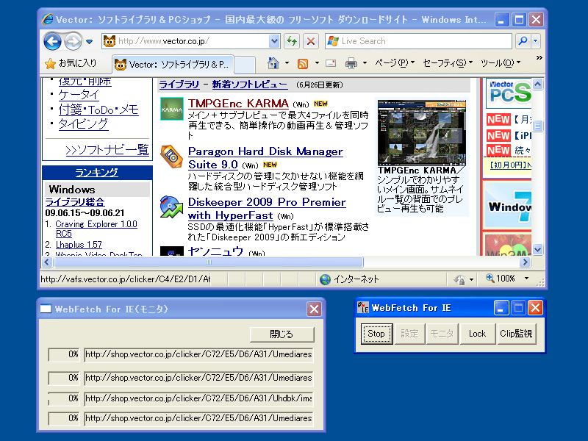The width and height of the screenshot is (588, 441).
Task: Click the Vector PCShop banner logo
Action: (510, 93)
